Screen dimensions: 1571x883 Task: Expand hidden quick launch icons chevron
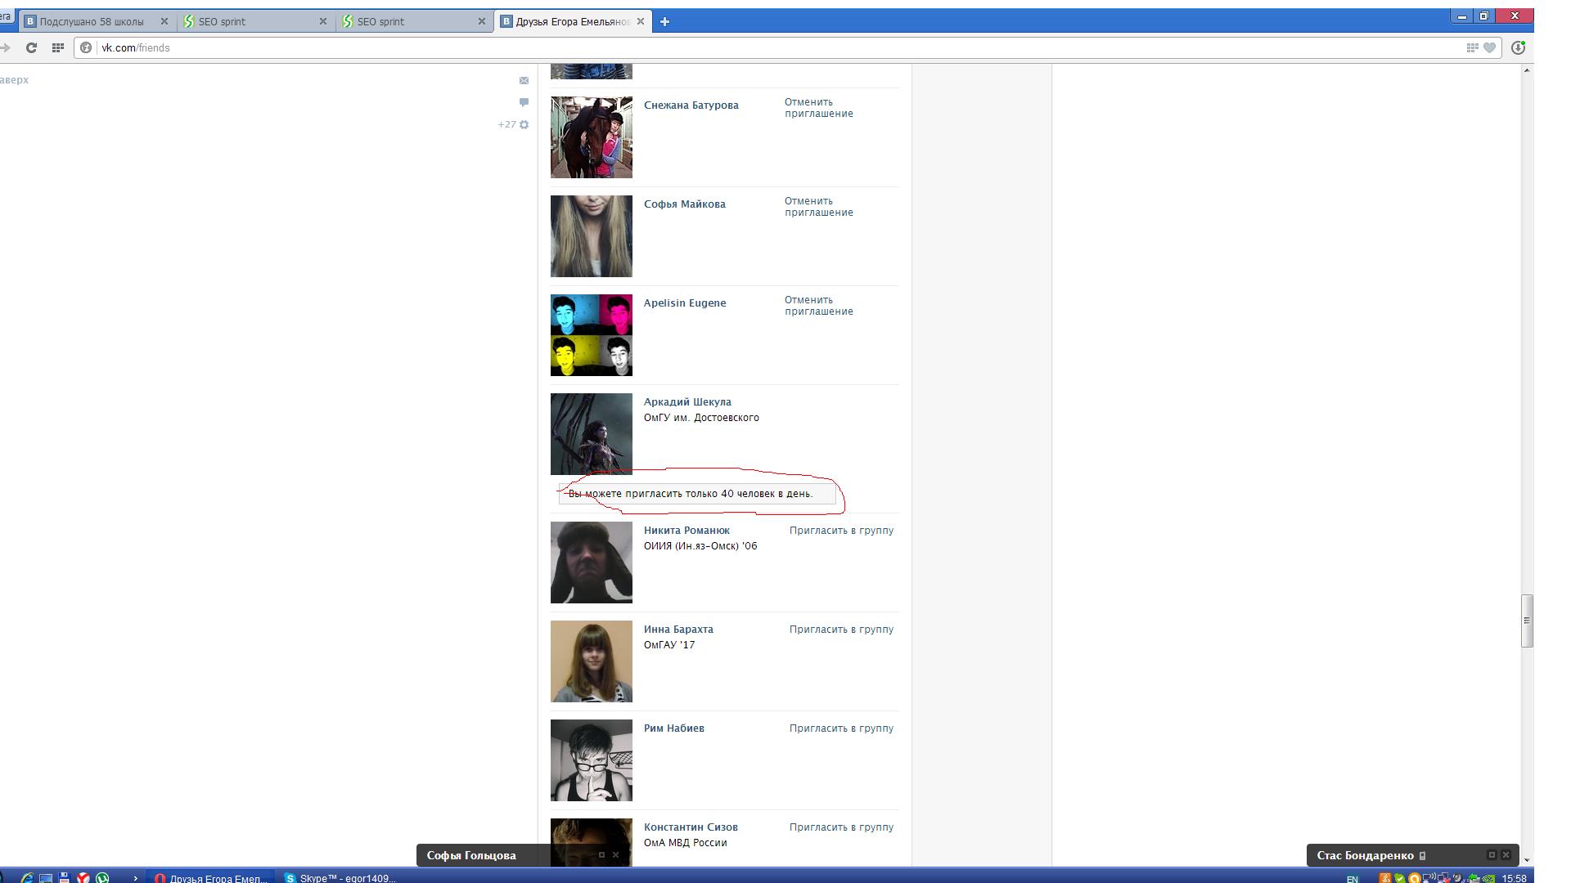135,878
